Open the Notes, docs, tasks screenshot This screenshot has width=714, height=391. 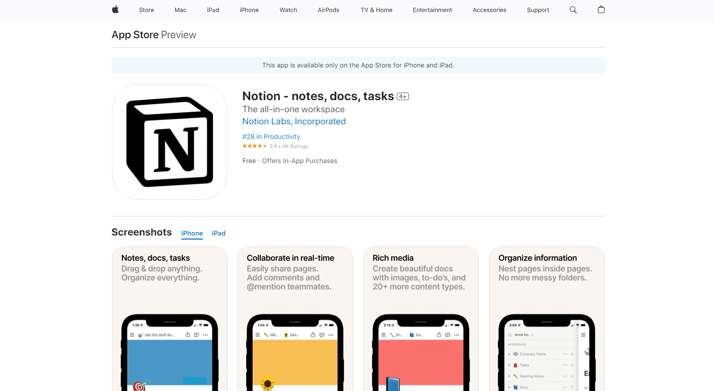coord(170,319)
